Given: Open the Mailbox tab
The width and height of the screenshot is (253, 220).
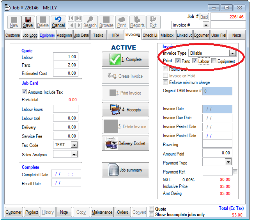Looking at the screenshot, I should [167, 35].
